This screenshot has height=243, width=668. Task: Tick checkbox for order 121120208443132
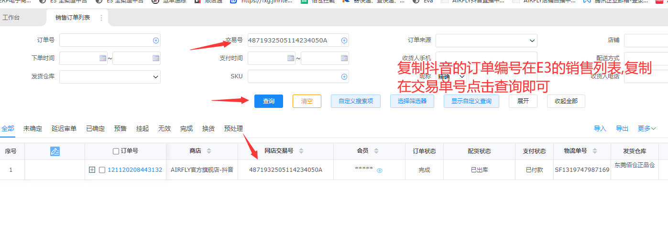point(102,170)
